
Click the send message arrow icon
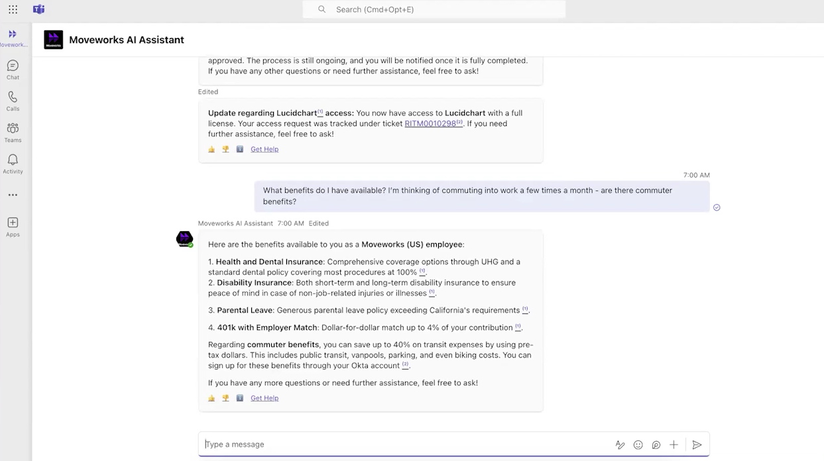(697, 445)
